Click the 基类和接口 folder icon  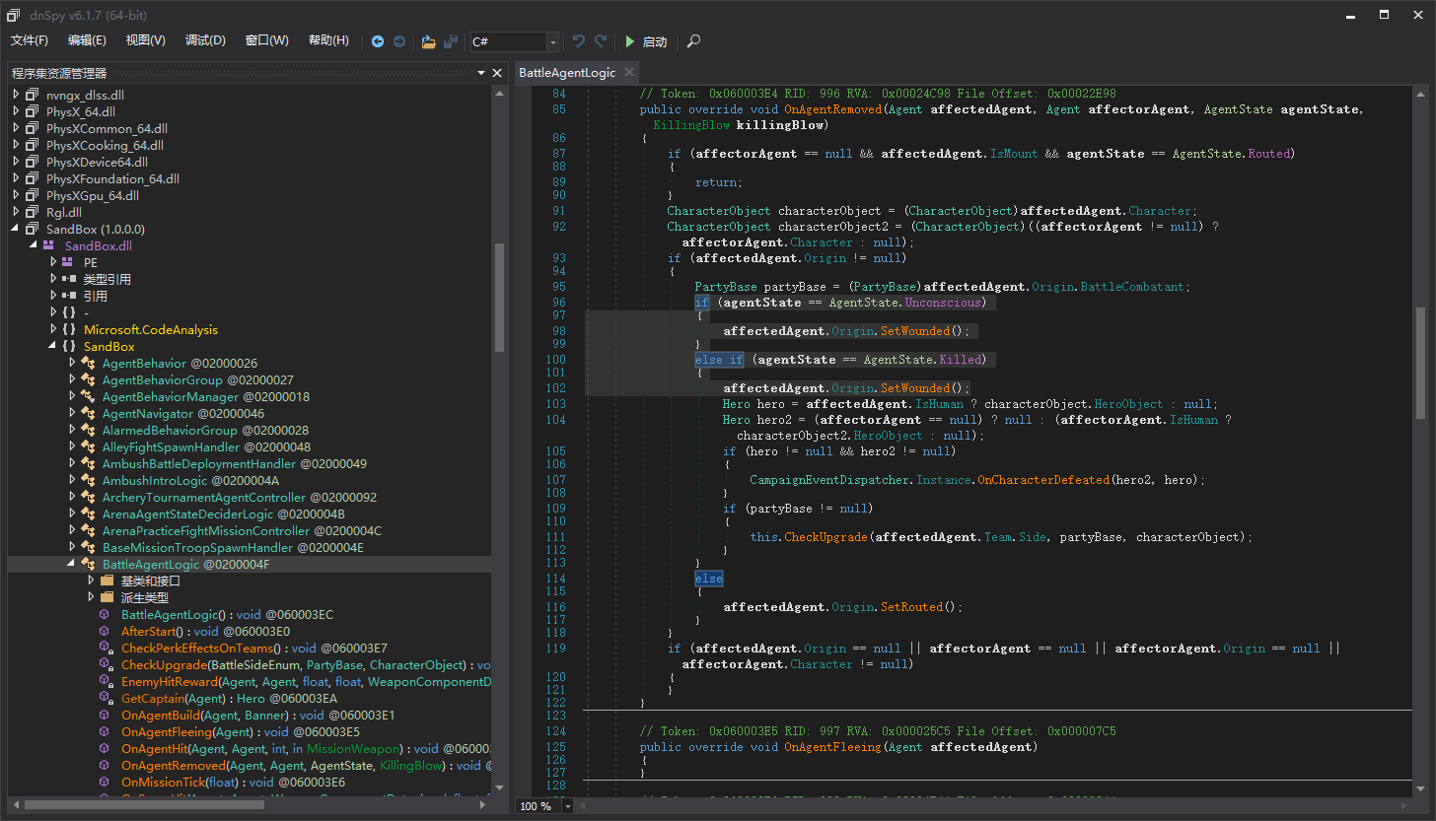108,581
